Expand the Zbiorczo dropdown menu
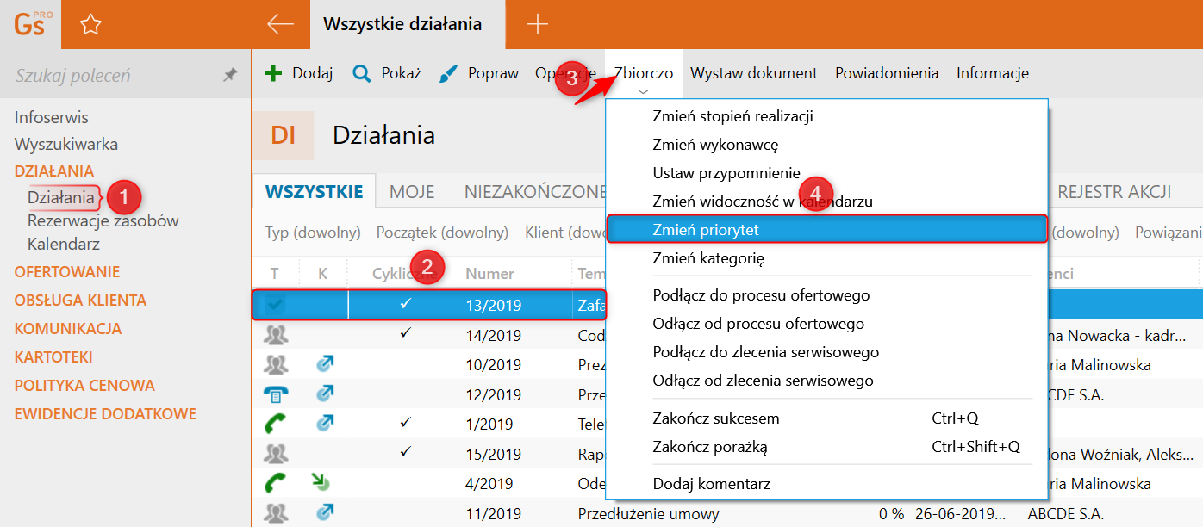1203x527 pixels. click(x=644, y=74)
